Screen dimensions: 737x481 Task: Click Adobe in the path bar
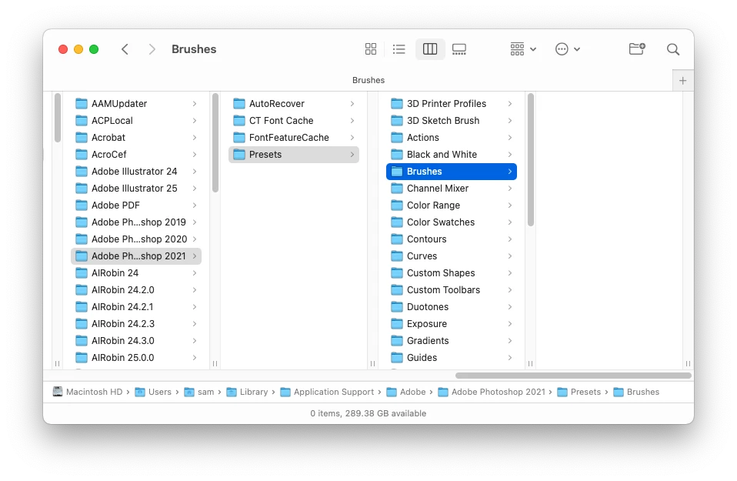click(x=406, y=392)
